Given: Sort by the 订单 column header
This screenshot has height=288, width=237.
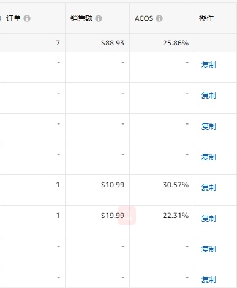Looking at the screenshot, I should [x=13, y=18].
